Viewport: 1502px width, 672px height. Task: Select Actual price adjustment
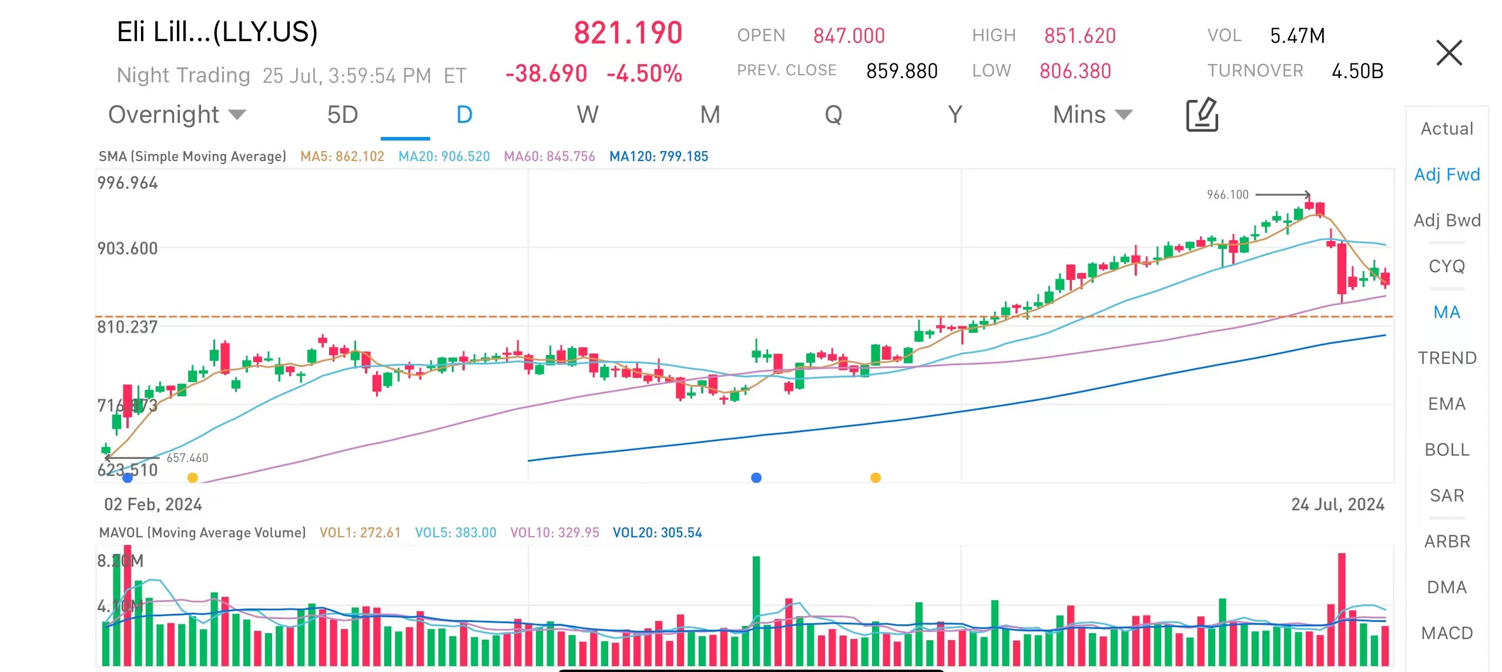1447,129
